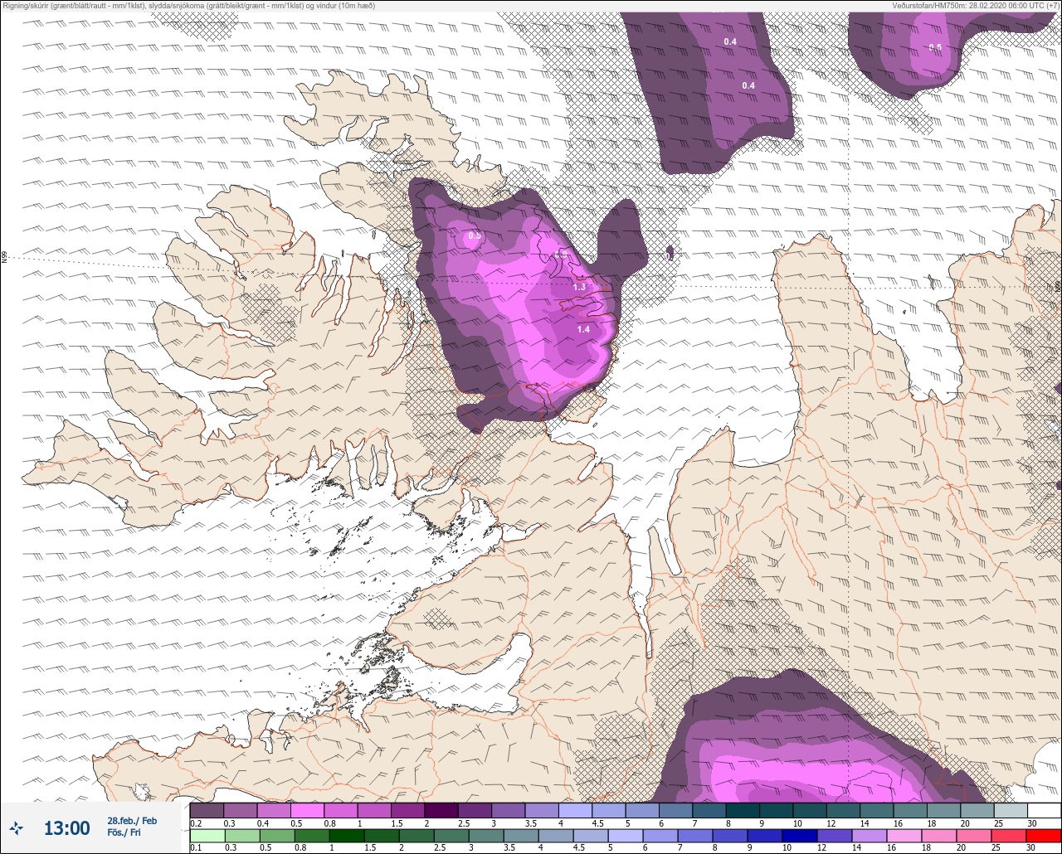Select lower legend row swatch labeled 3
The image size is (1062, 854).
[488, 836]
